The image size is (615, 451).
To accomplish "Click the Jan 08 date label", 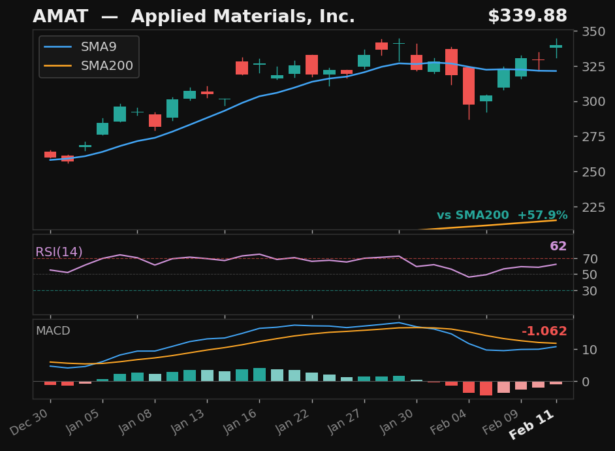I will coord(134,422).
